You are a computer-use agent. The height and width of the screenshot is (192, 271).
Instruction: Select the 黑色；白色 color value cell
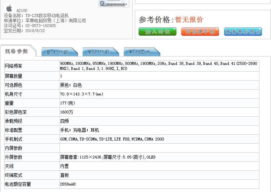tap(71, 85)
